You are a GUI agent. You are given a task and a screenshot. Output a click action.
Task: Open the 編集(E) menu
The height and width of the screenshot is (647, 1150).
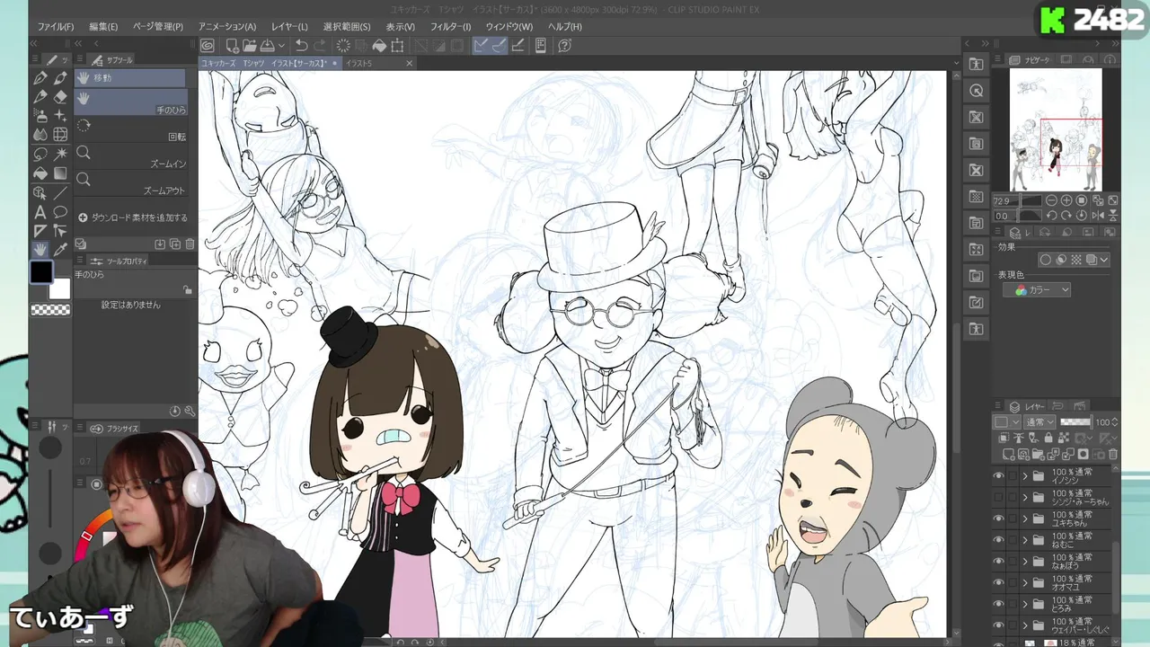pyautogui.click(x=103, y=27)
